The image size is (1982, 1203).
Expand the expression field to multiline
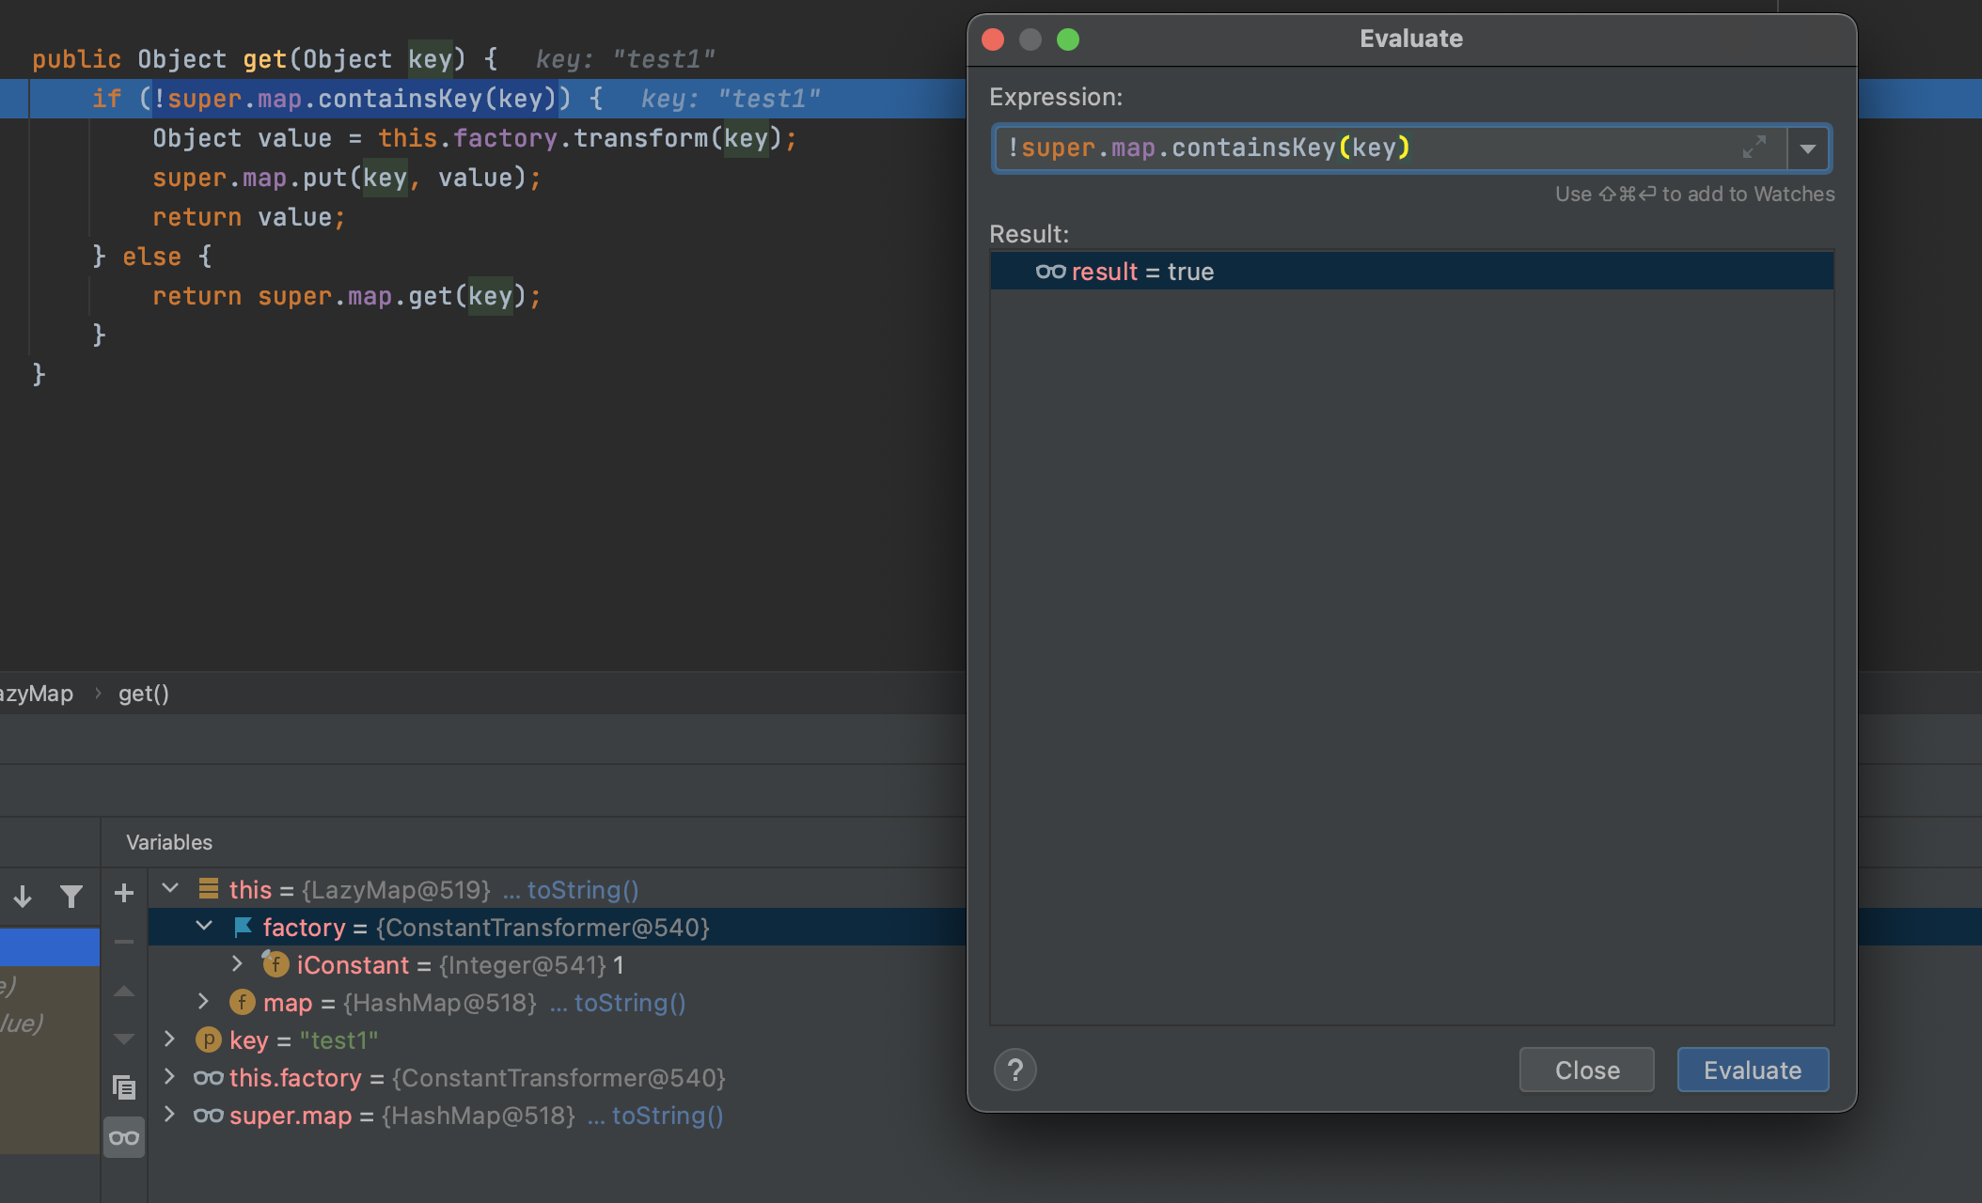(1754, 148)
